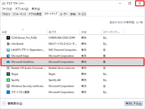This screenshot has height=109, width=145.
Task: Select the Info.Board entry name
Action: [x=17, y=44]
